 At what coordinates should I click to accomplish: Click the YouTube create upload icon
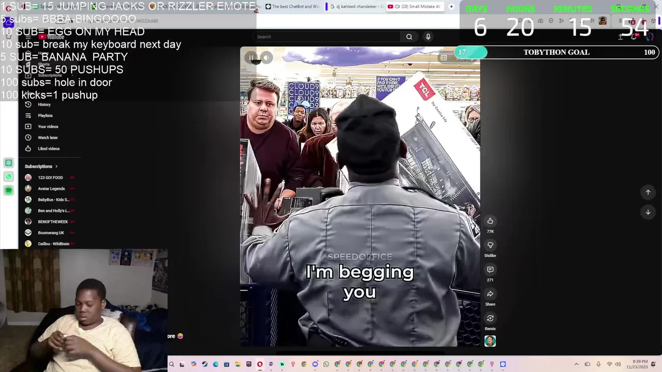pyautogui.click(x=621, y=37)
